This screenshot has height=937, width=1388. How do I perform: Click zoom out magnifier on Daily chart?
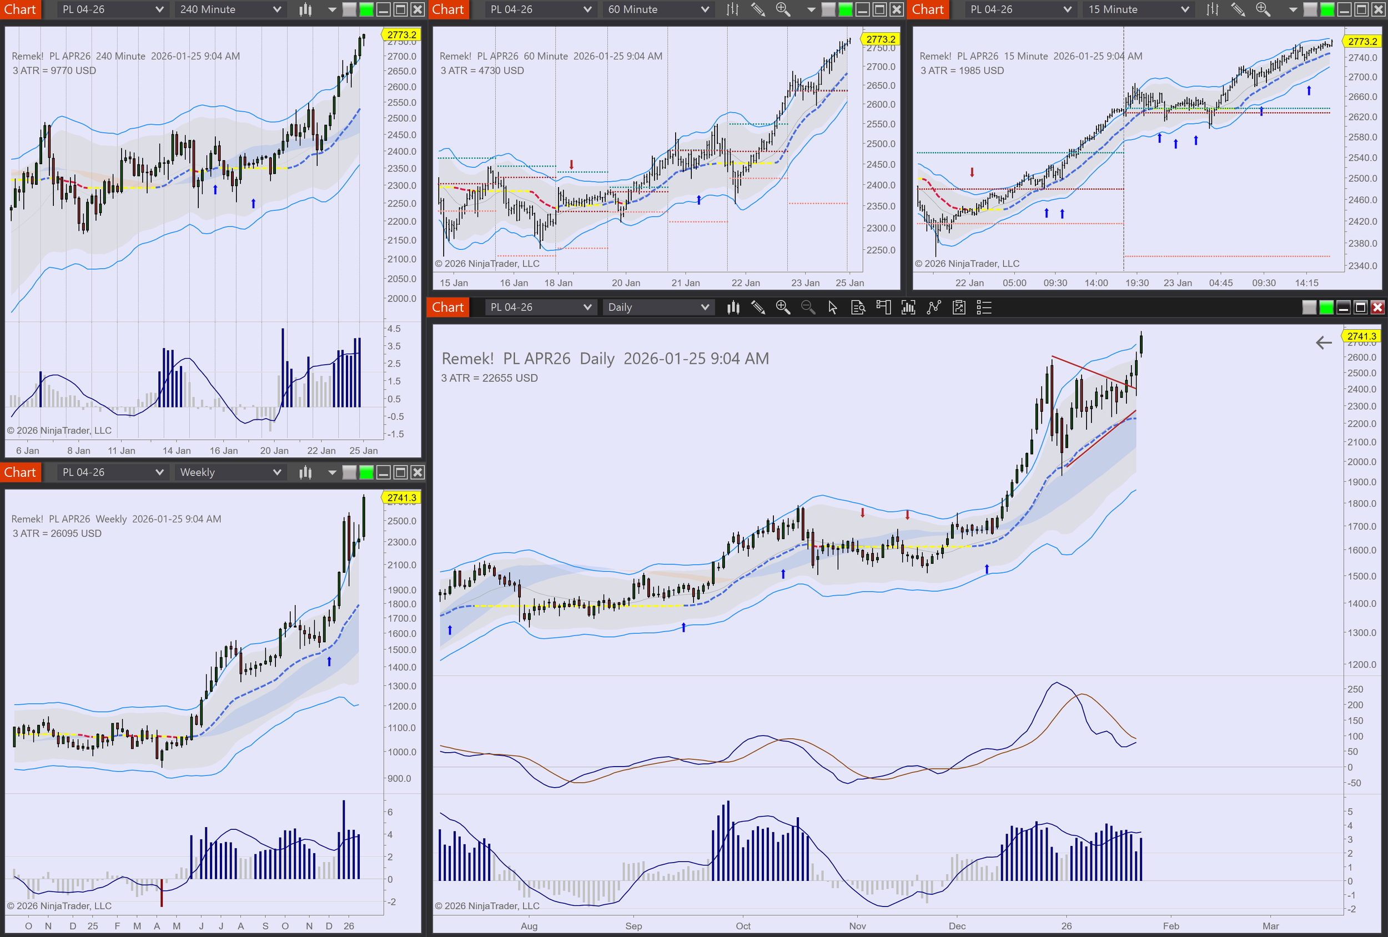pos(807,308)
